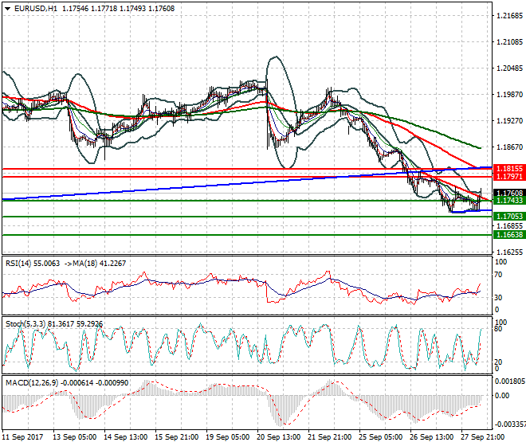
Task: Select the 1.20485 price axis value
Action: pyautogui.click(x=509, y=68)
